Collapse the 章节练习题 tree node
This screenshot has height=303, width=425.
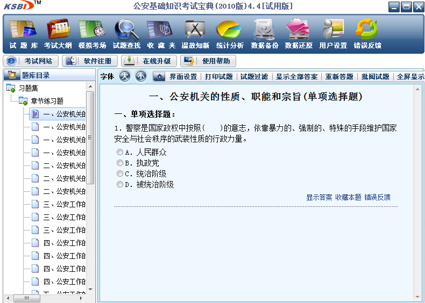tap(23, 101)
